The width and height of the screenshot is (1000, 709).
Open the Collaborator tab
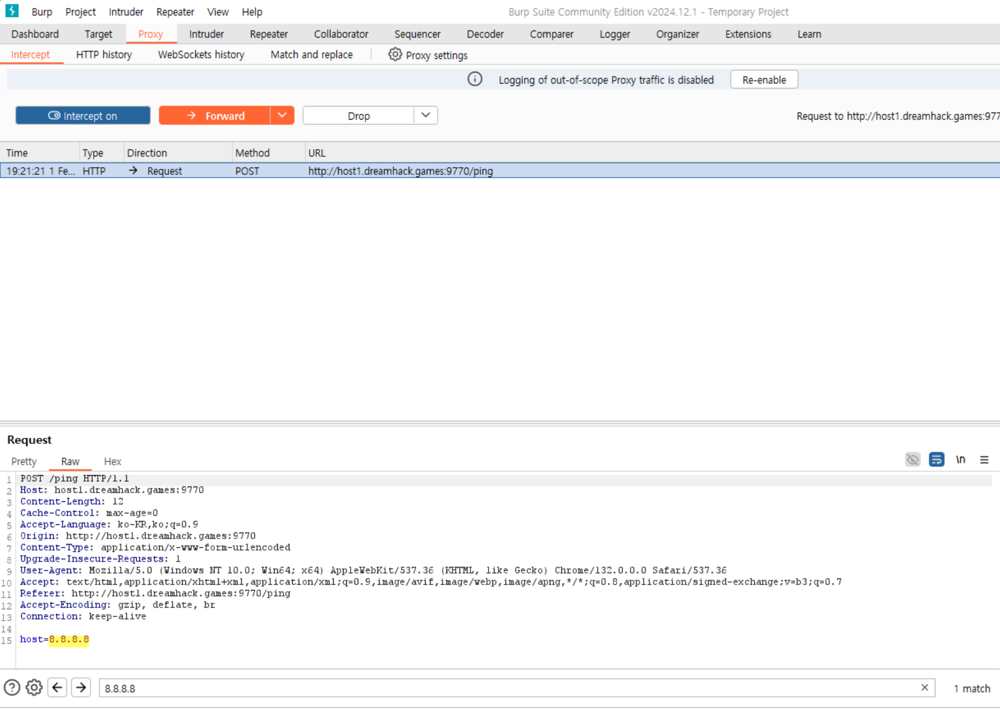coord(341,34)
